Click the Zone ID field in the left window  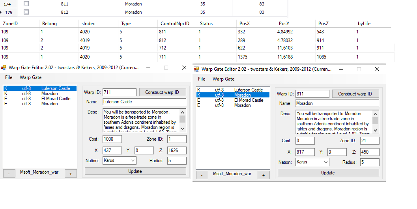click(177, 139)
